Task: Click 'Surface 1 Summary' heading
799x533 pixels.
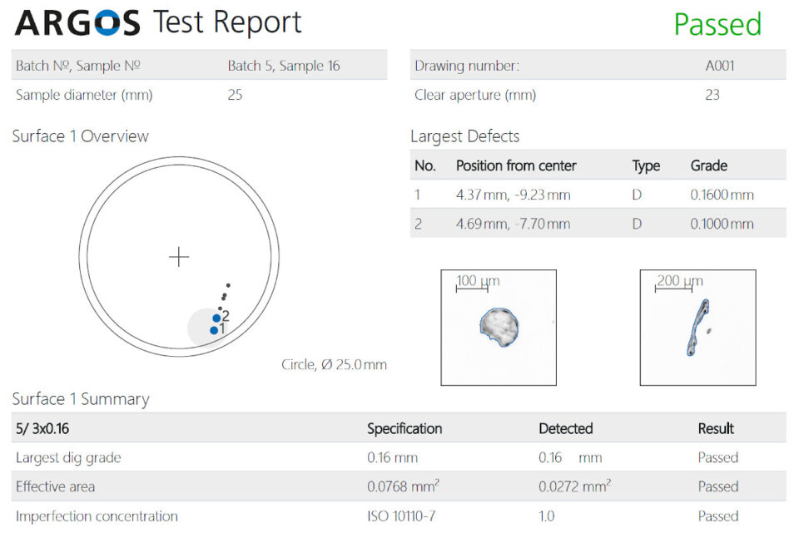Action: point(81,399)
